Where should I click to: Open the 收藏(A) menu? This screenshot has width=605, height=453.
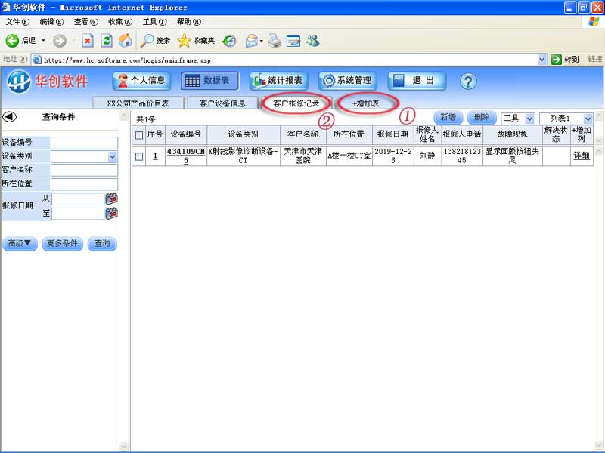120,22
